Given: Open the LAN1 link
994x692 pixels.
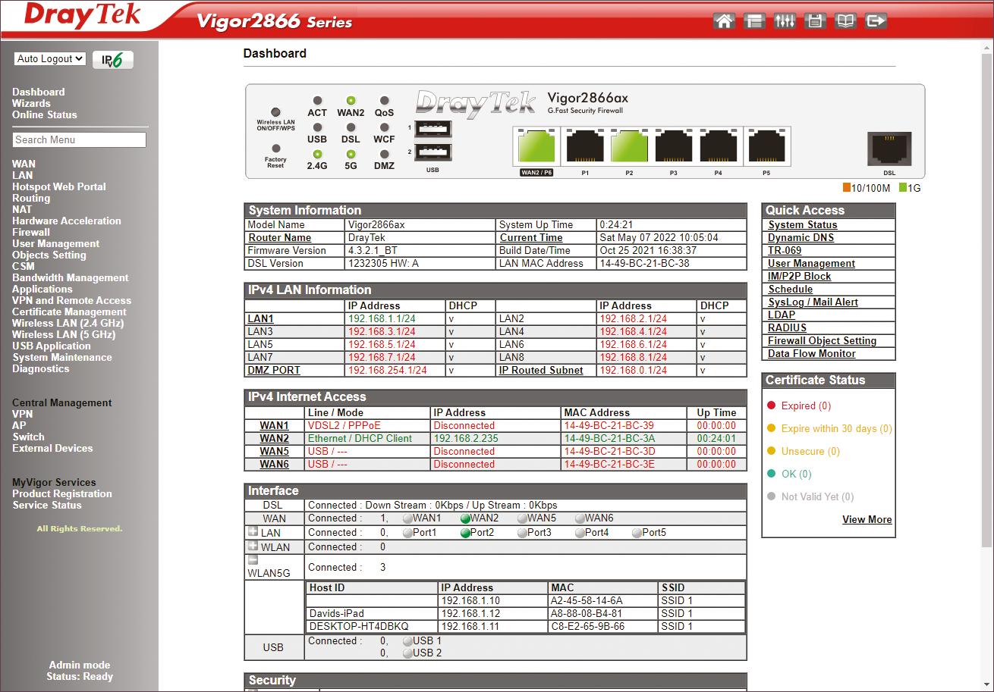Looking at the screenshot, I should [x=260, y=318].
